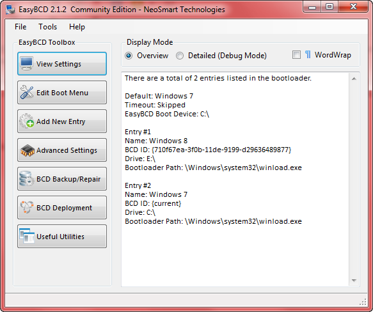Click the blue pilcrow WordWrap icon
The height and width of the screenshot is (312, 373).
point(308,55)
